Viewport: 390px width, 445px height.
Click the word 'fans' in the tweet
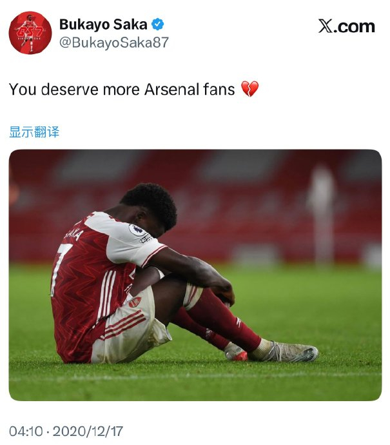pos(221,89)
